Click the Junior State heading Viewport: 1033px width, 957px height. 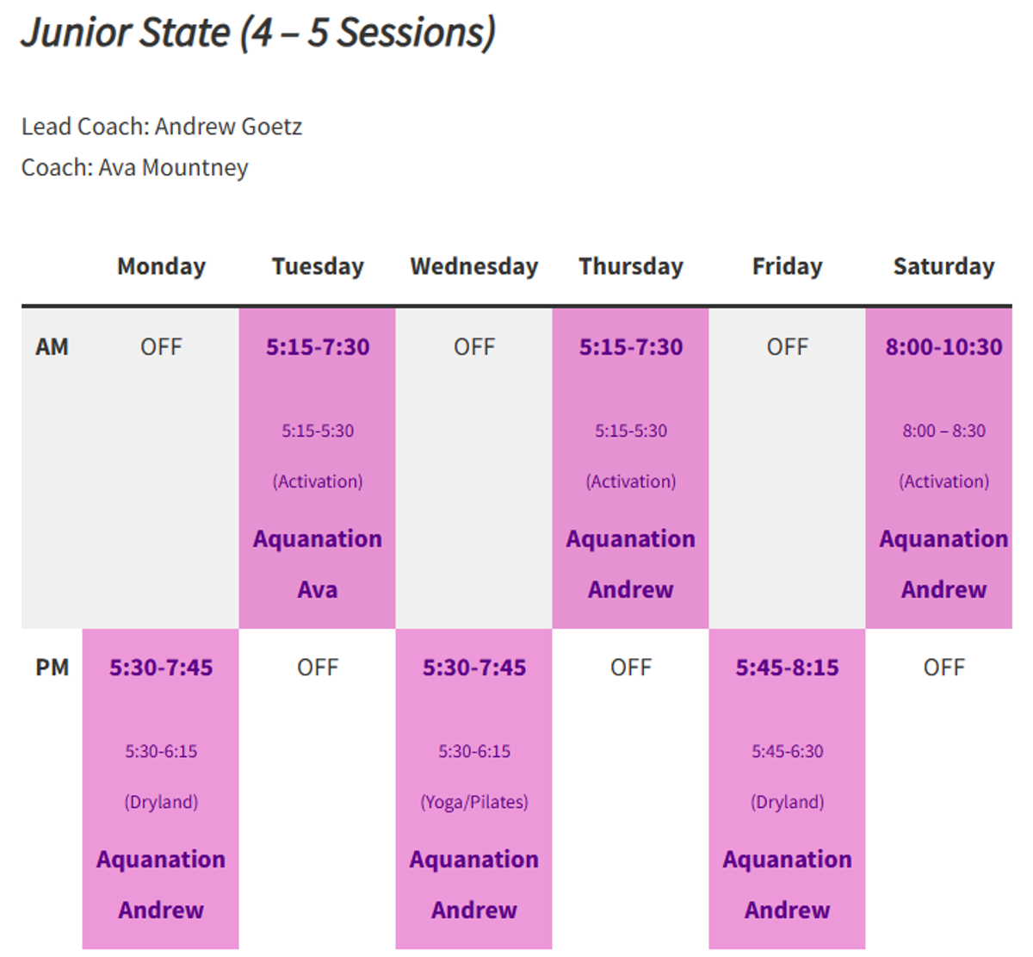point(258,33)
